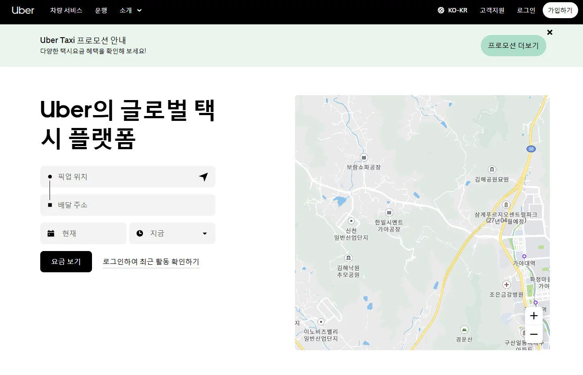
Task: Click the 김해공원묘원 marker icon
Action: click(492, 169)
